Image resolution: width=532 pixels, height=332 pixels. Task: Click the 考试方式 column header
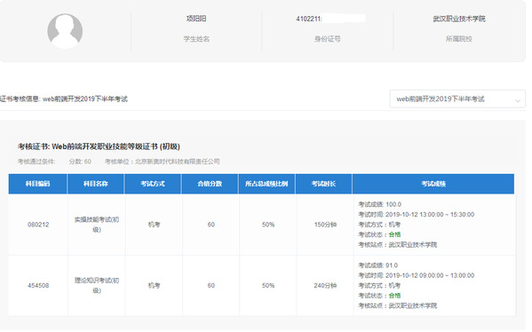pos(153,184)
